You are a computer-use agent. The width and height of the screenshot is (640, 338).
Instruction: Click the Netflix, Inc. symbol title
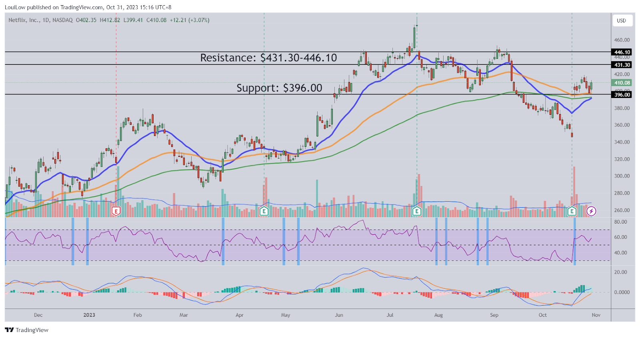(x=24, y=20)
